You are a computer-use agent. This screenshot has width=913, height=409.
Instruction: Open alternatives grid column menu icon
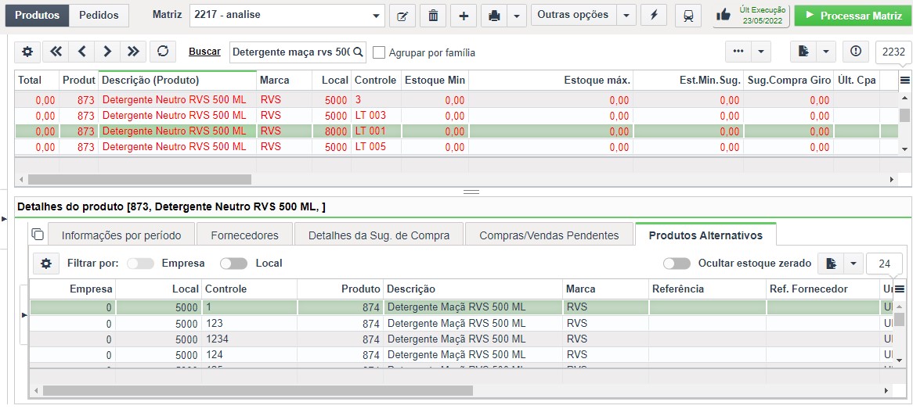tap(900, 289)
